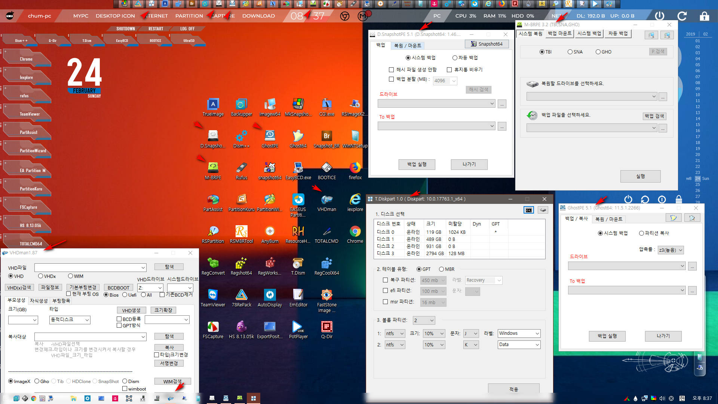Screen dimensions: 718x404
Task: Select GHO radio in M-BRPE
Action: tap(603, 52)
